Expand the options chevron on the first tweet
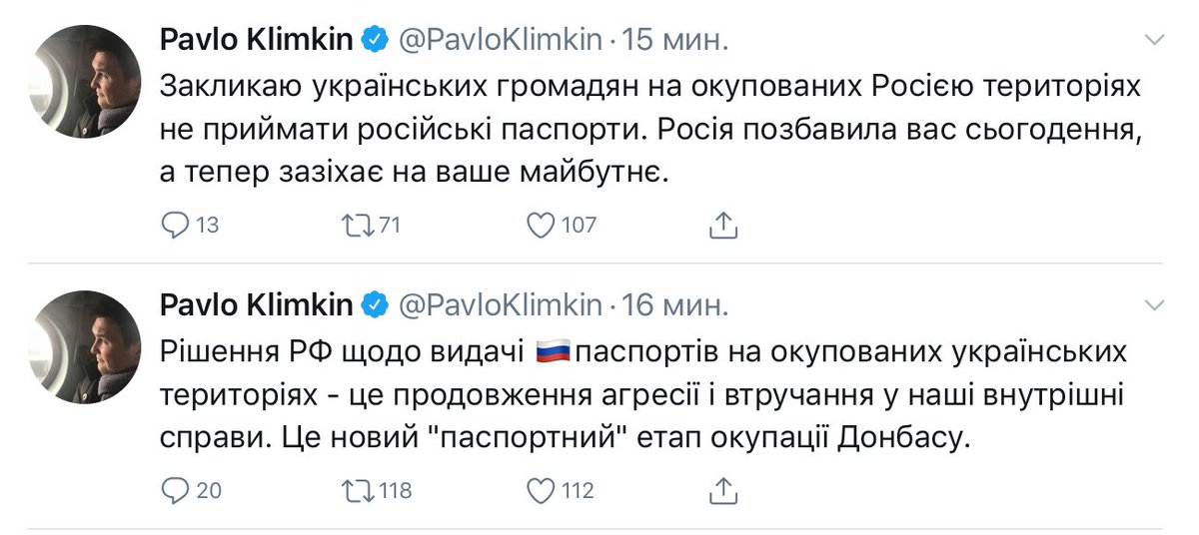 pos(1155,39)
